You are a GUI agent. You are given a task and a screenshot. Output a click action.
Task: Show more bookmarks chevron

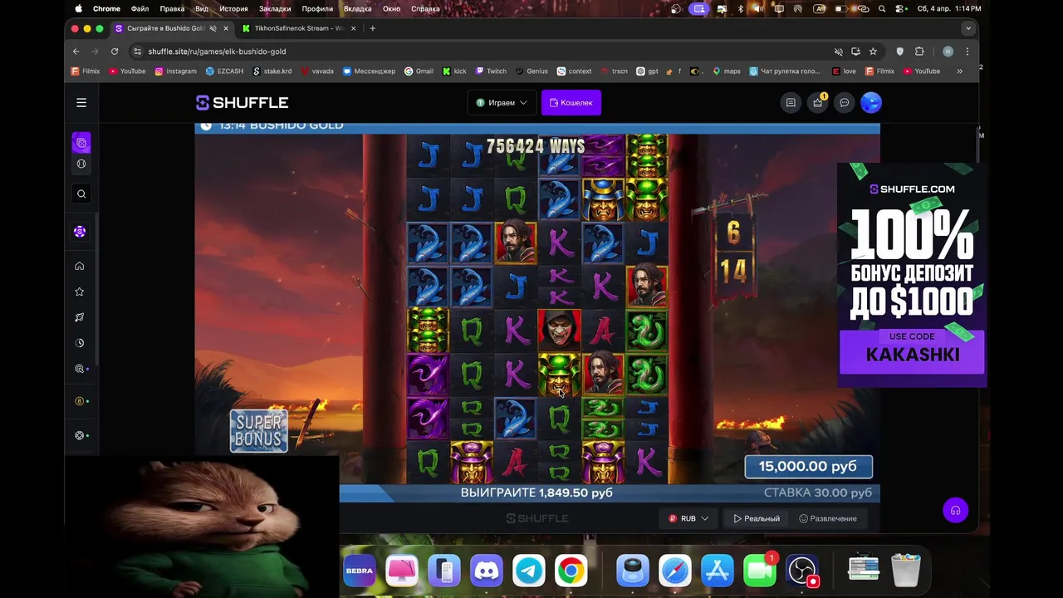959,71
